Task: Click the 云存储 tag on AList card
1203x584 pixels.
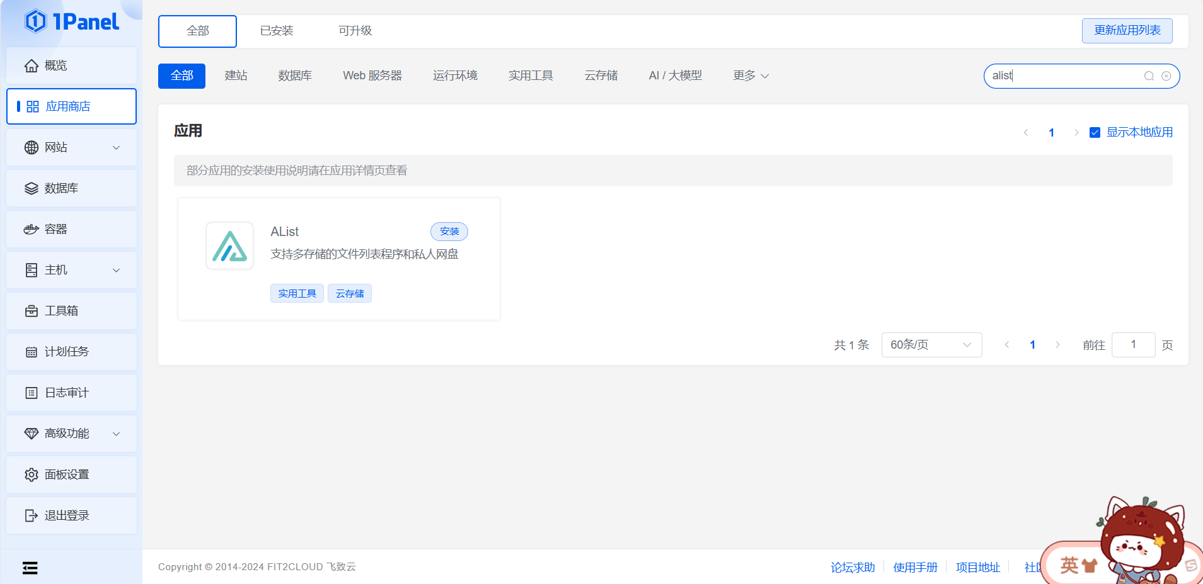Action: (350, 293)
